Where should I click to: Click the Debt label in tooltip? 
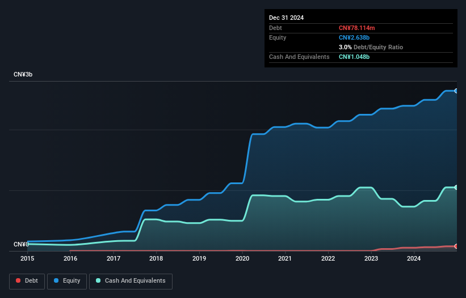click(275, 28)
